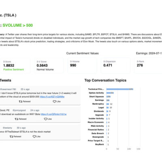Click the Downgrade topic label
Viewport: 162px width, 162px height.
(98, 137)
